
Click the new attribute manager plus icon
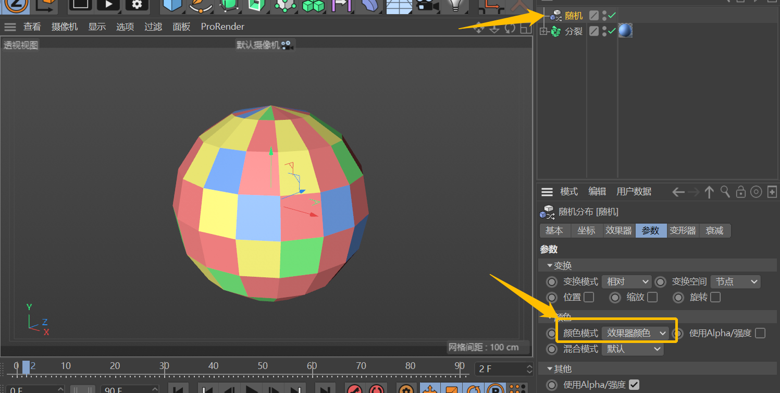772,192
